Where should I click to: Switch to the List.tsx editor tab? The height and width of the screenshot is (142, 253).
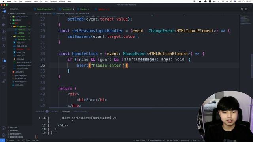83,9
